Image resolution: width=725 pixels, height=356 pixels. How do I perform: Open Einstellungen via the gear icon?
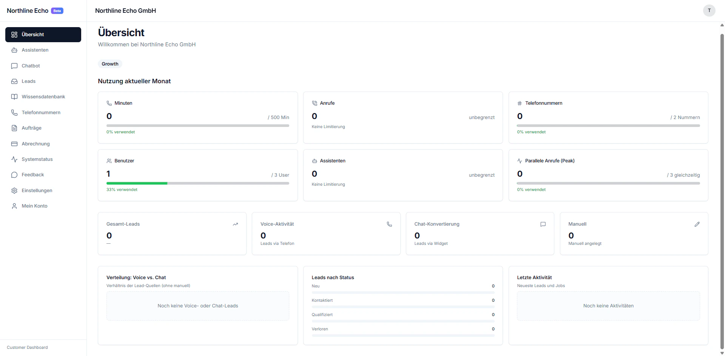coord(14,190)
